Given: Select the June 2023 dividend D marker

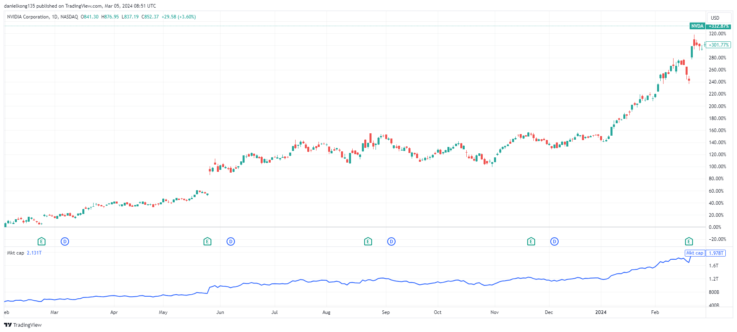Looking at the screenshot, I should tap(231, 241).
